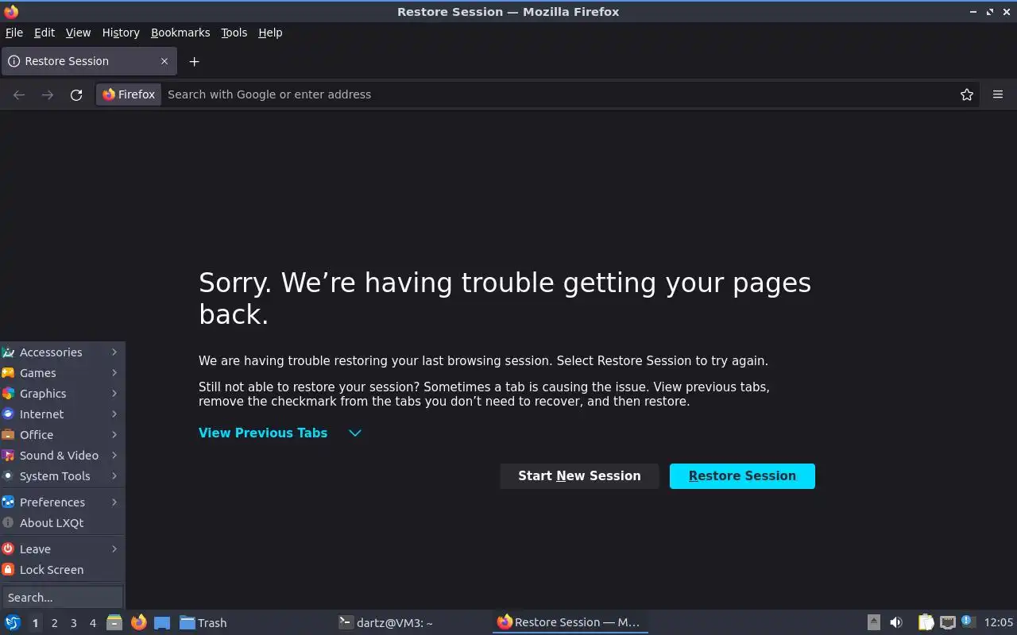Expand the Leave submenu

coord(62,549)
